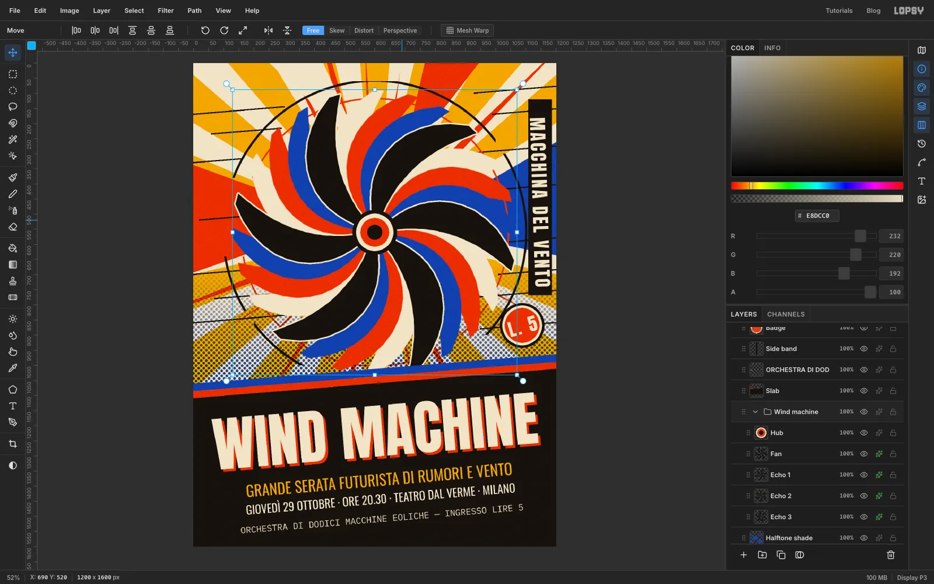This screenshot has height=584, width=934.
Task: Hide the Fan layer
Action: pyautogui.click(x=864, y=454)
